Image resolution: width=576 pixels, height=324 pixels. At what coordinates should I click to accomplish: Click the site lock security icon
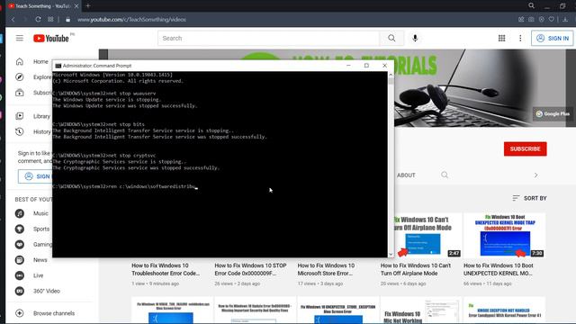click(67, 20)
